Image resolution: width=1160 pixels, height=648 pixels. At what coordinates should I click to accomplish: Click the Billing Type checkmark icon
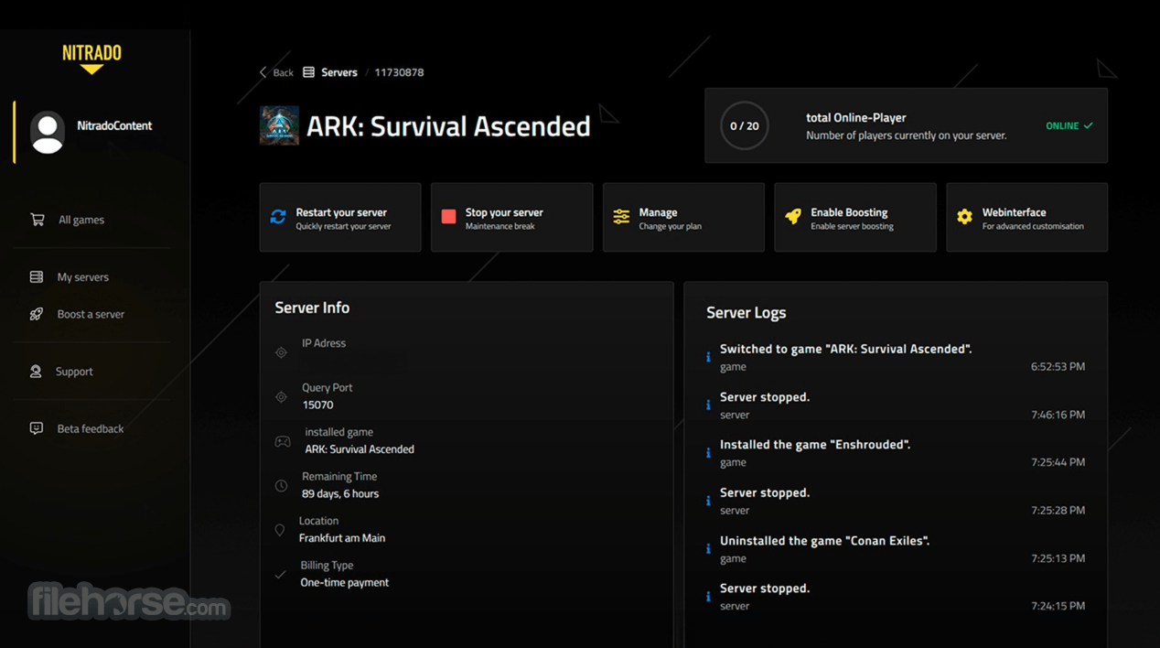[280, 575]
